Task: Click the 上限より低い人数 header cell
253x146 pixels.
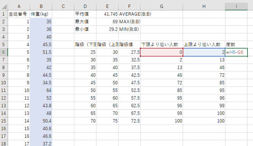Action: [x=204, y=44]
